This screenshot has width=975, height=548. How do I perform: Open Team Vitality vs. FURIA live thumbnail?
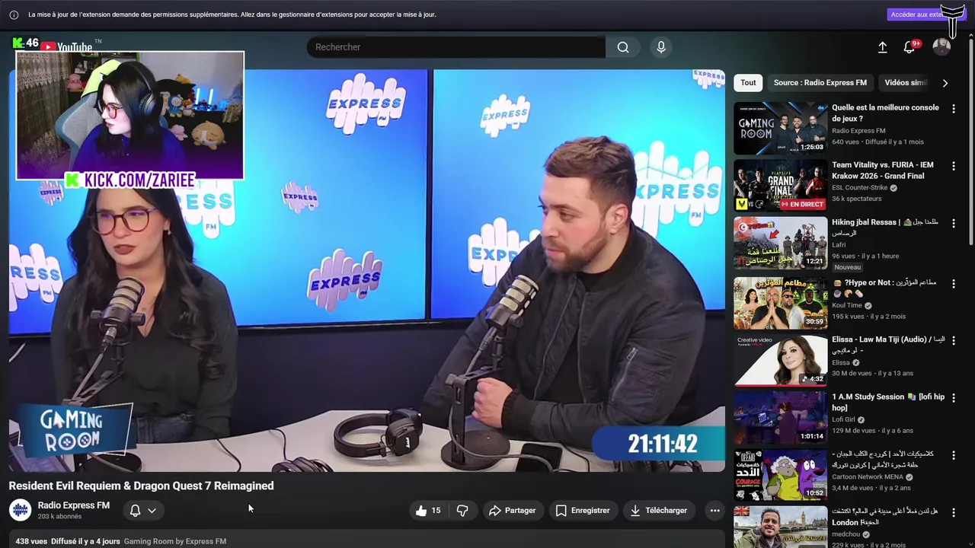tap(780, 185)
